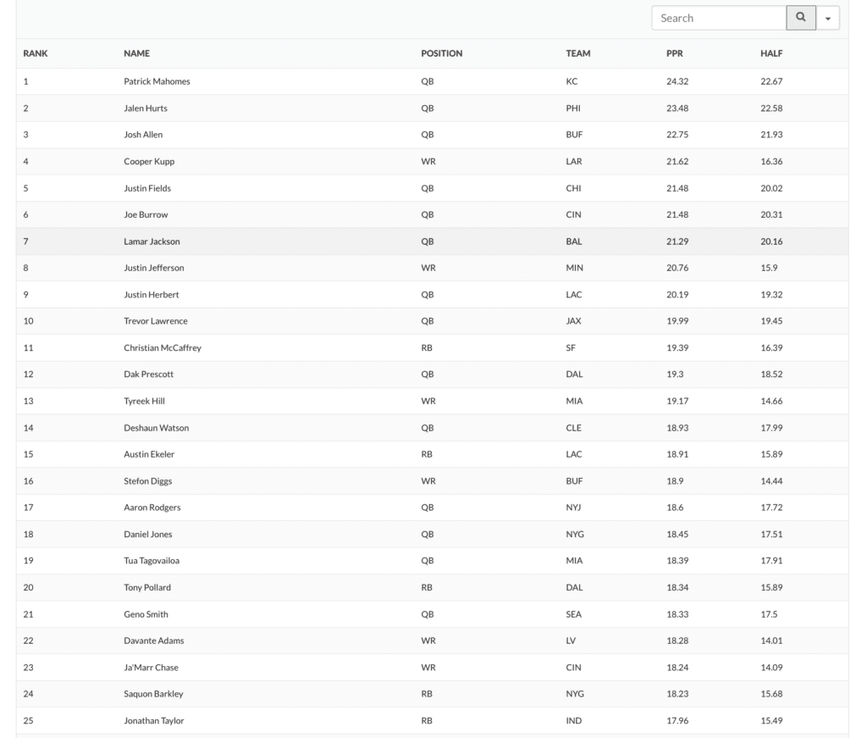This screenshot has height=738, width=867.
Task: Click PPR value 17.96
Action: [677, 720]
